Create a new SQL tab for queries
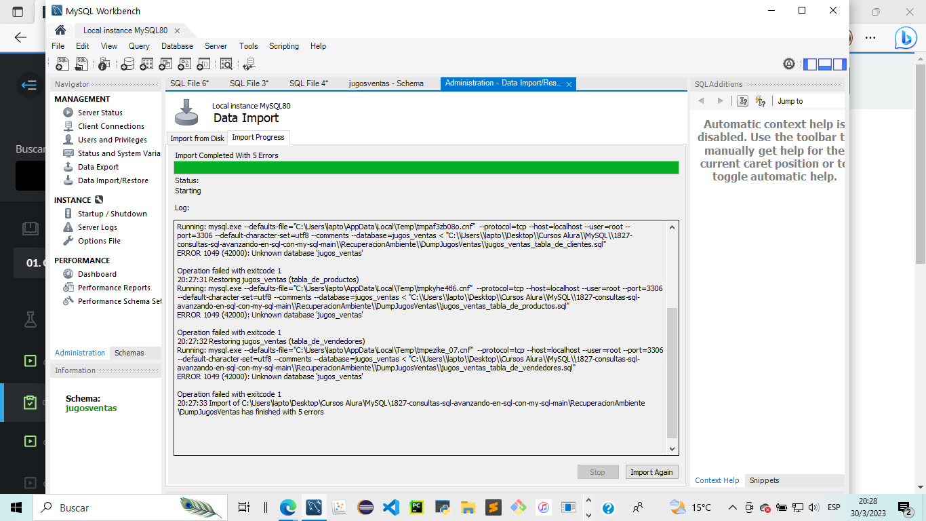The height and width of the screenshot is (521, 926). (x=62, y=64)
